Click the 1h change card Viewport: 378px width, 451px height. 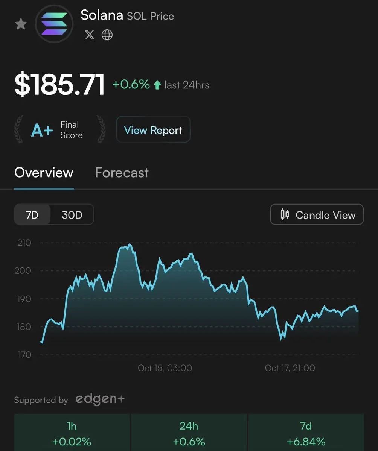pyautogui.click(x=72, y=433)
